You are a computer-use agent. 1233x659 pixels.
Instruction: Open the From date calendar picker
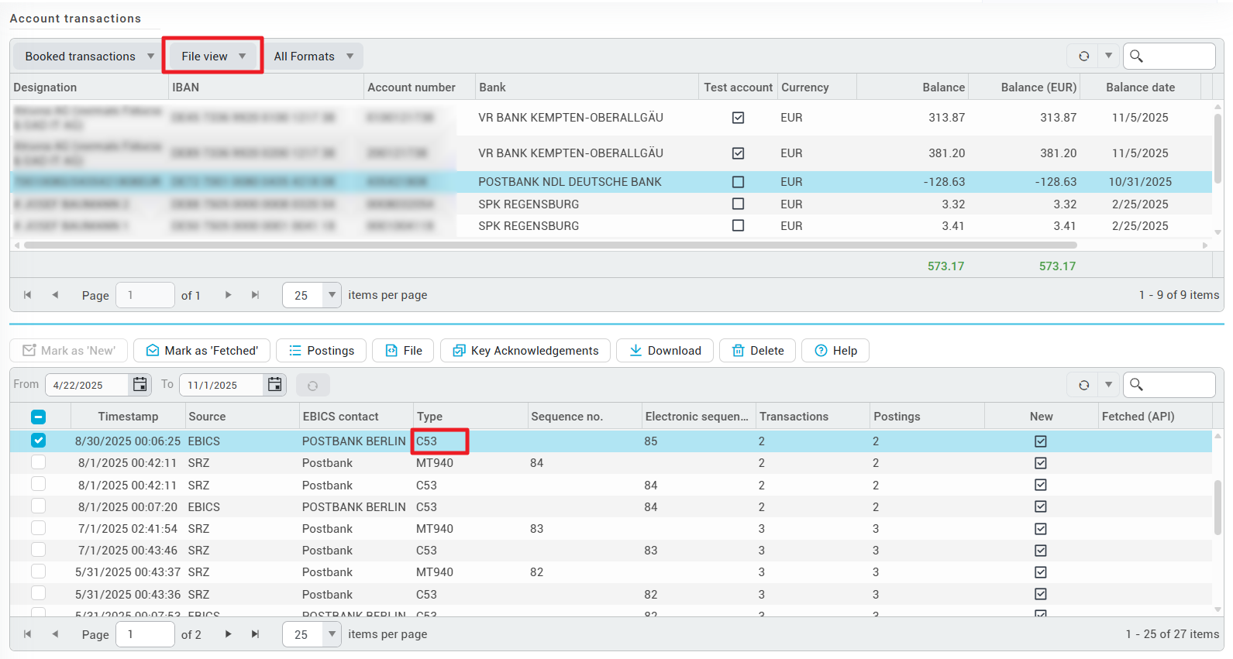[x=139, y=385]
